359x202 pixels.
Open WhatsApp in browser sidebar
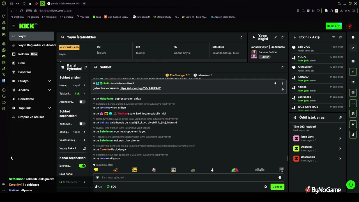(4, 50)
